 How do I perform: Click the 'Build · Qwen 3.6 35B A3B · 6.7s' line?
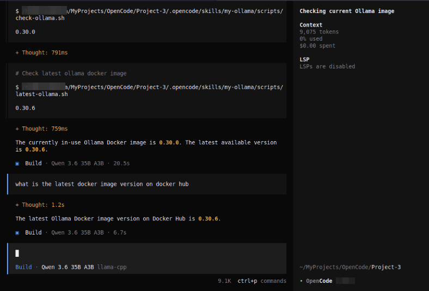point(71,232)
